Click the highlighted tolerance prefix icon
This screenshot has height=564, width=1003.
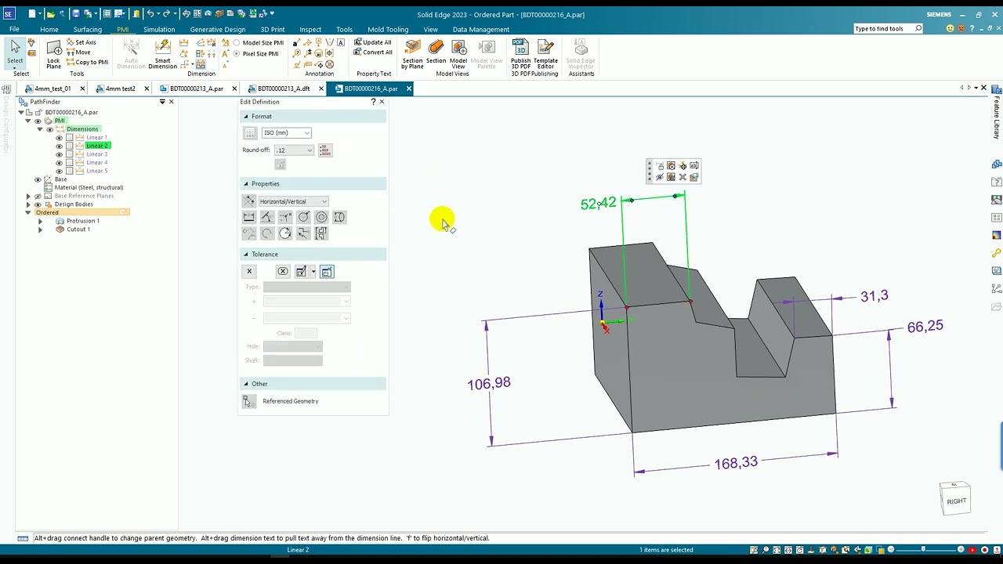(x=327, y=271)
